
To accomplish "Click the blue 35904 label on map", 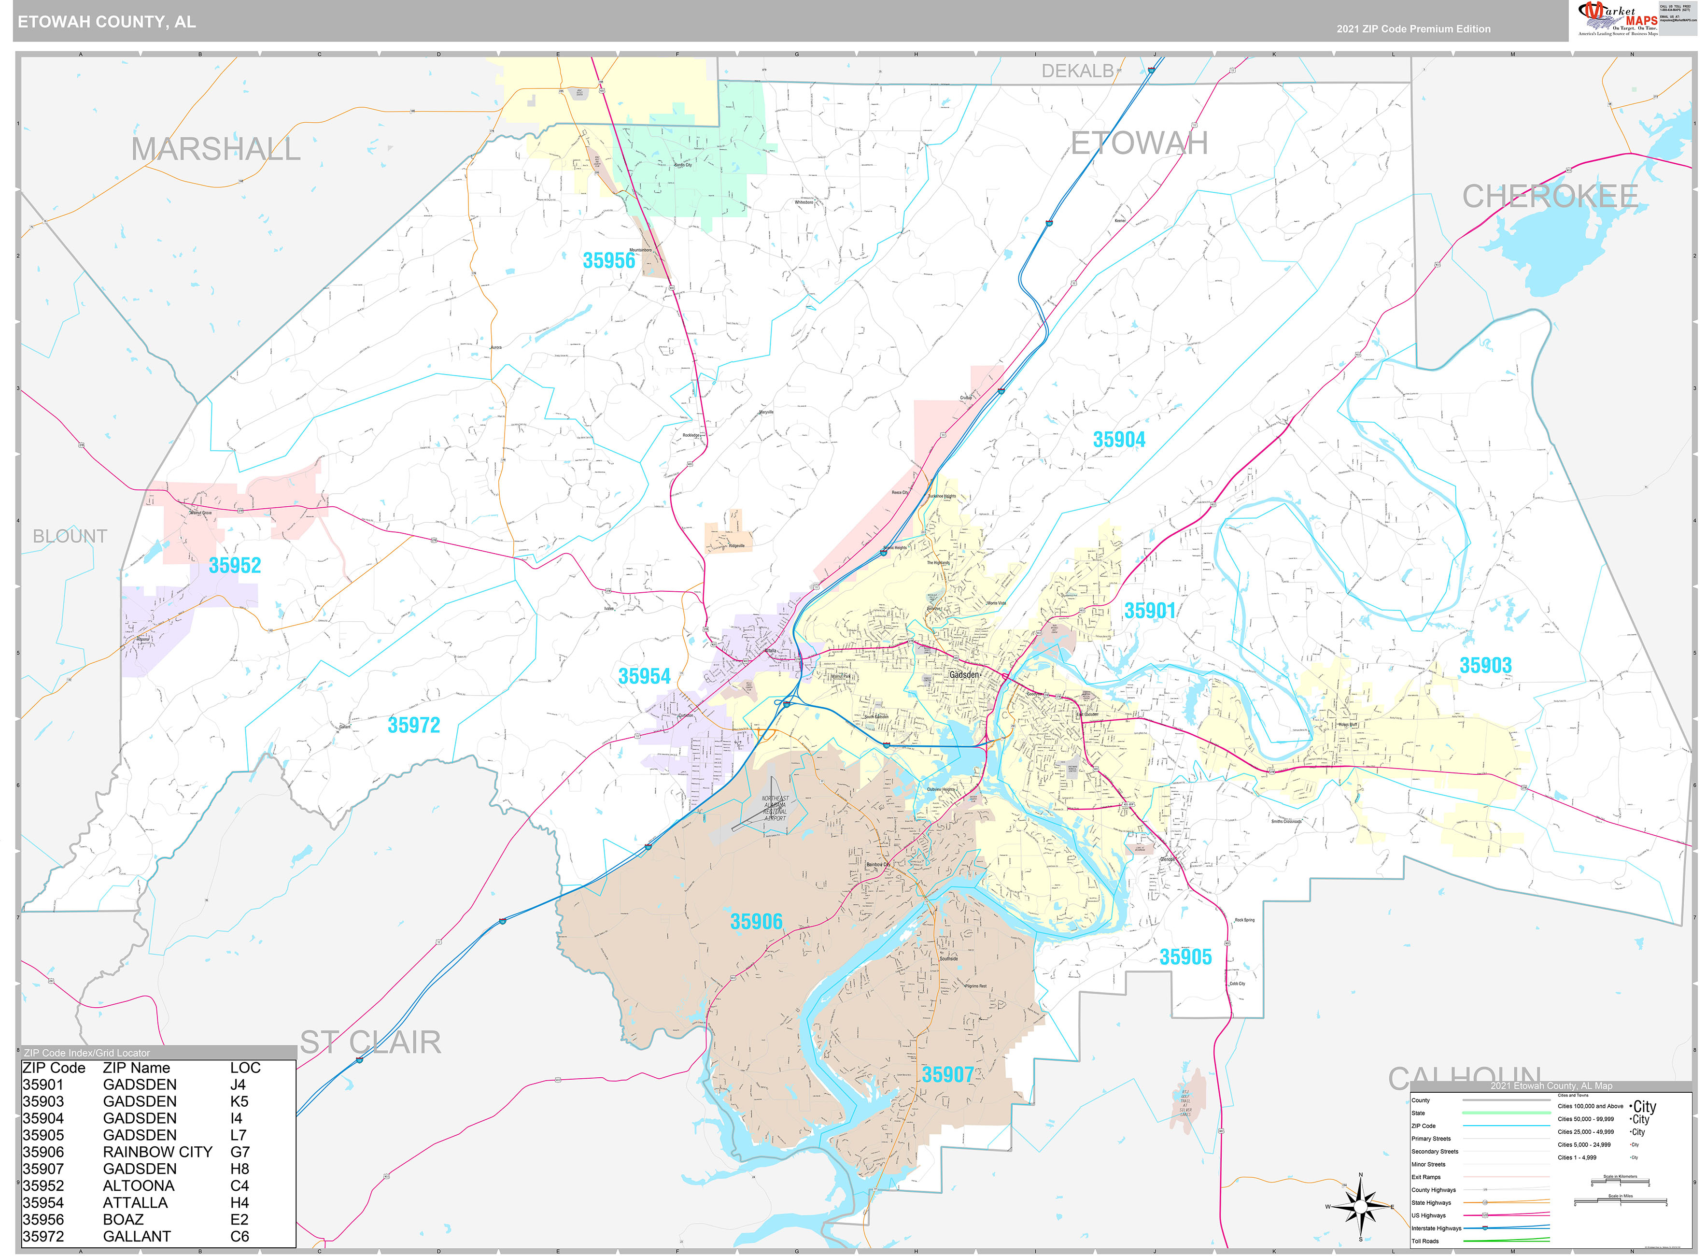I will (1119, 440).
